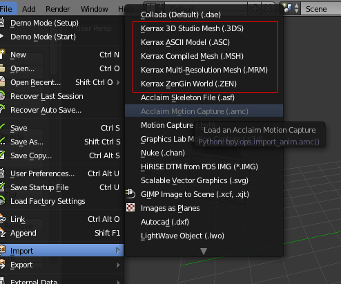Screen dimensions: 341x284
Task: Click the User Preferences icon
Action: pyautogui.click(x=2, y=173)
